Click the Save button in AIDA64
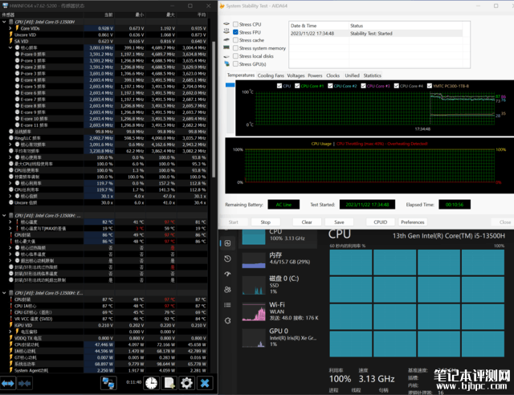This screenshot has width=514, height=395. point(339,222)
